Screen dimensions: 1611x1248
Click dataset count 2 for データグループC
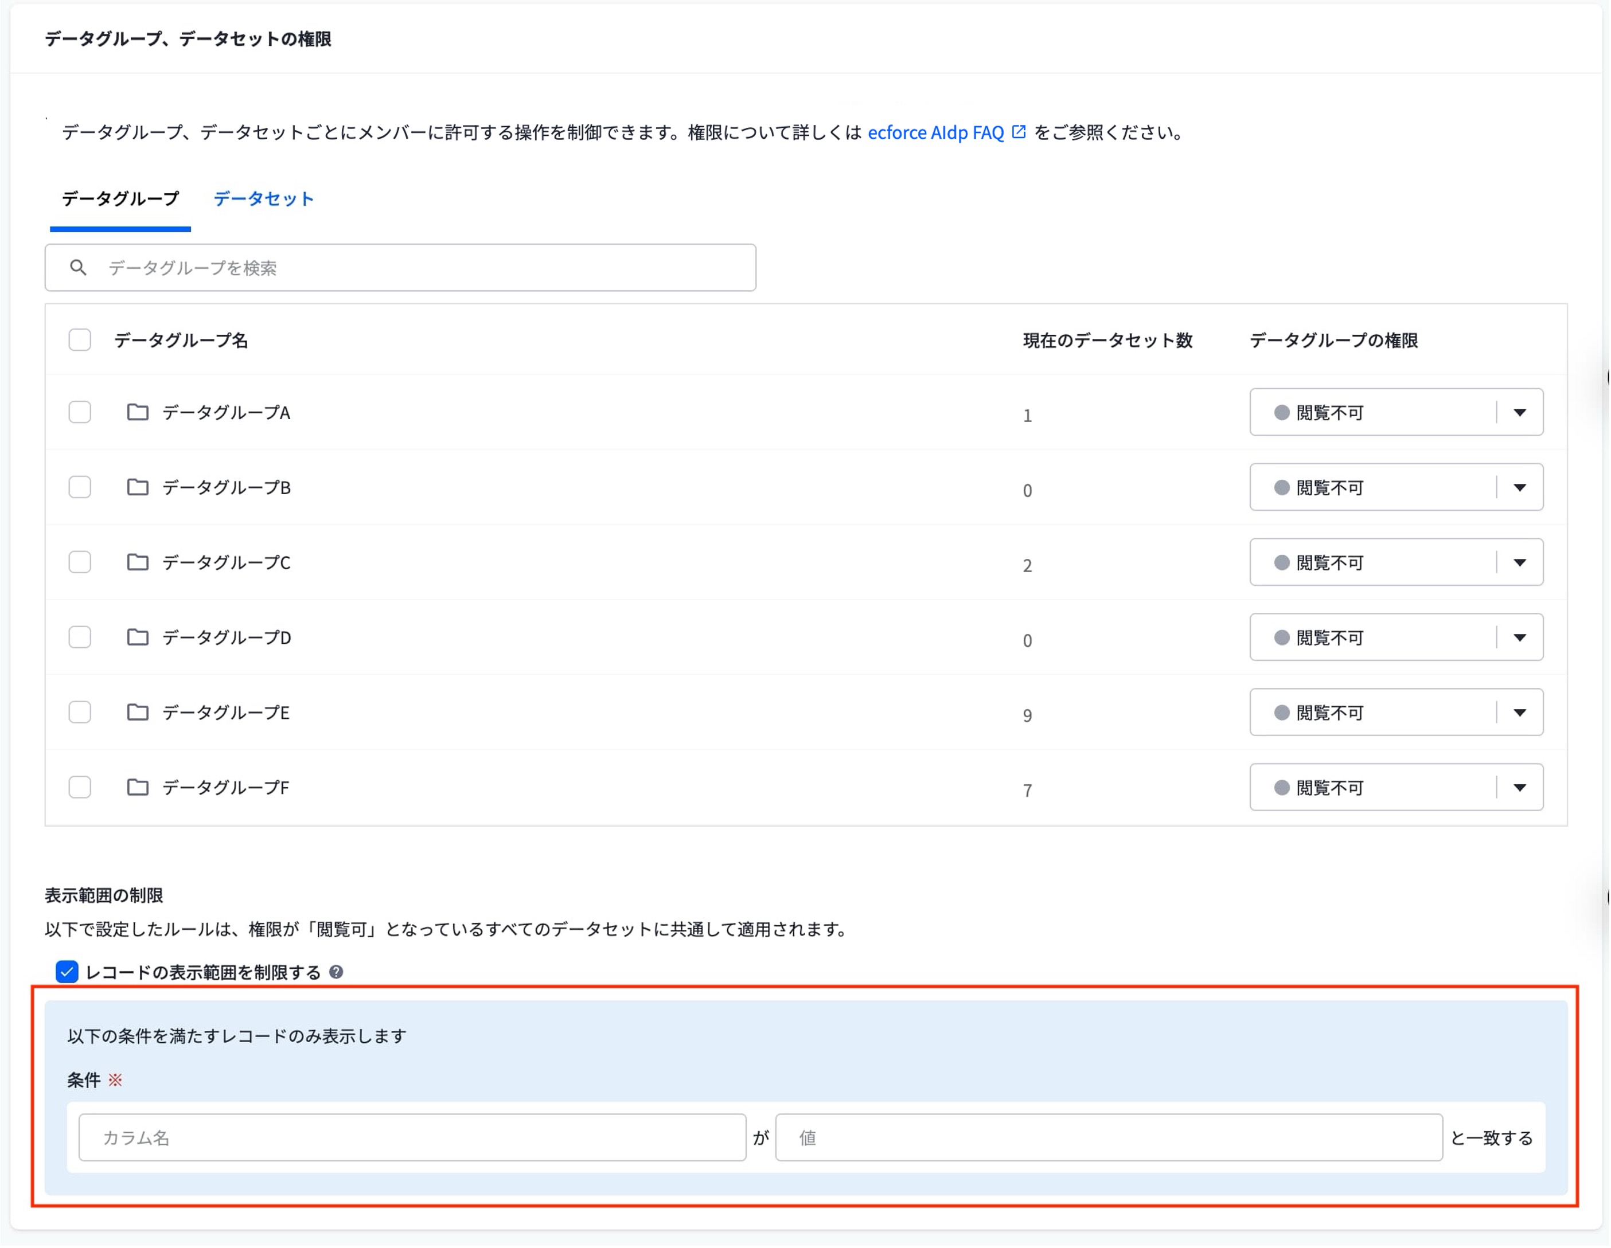point(1027,565)
